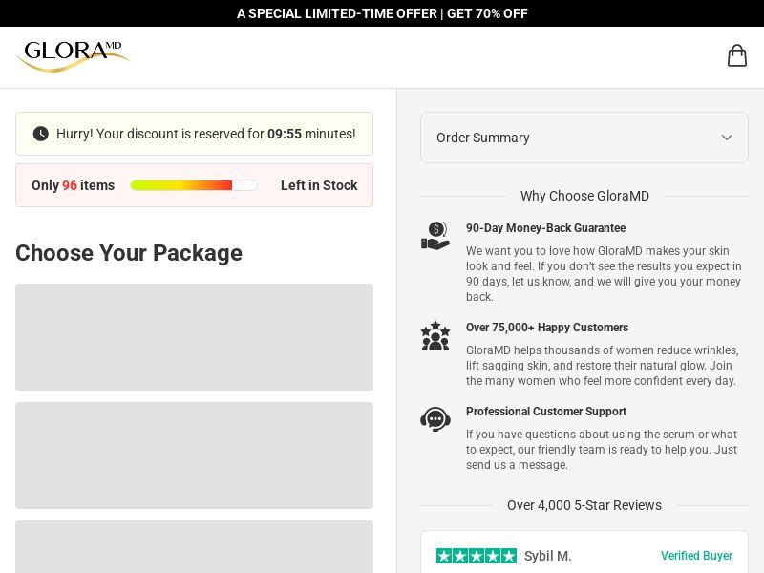Click the clock icon in the discount banner
The width and height of the screenshot is (764, 573).
tap(41, 134)
